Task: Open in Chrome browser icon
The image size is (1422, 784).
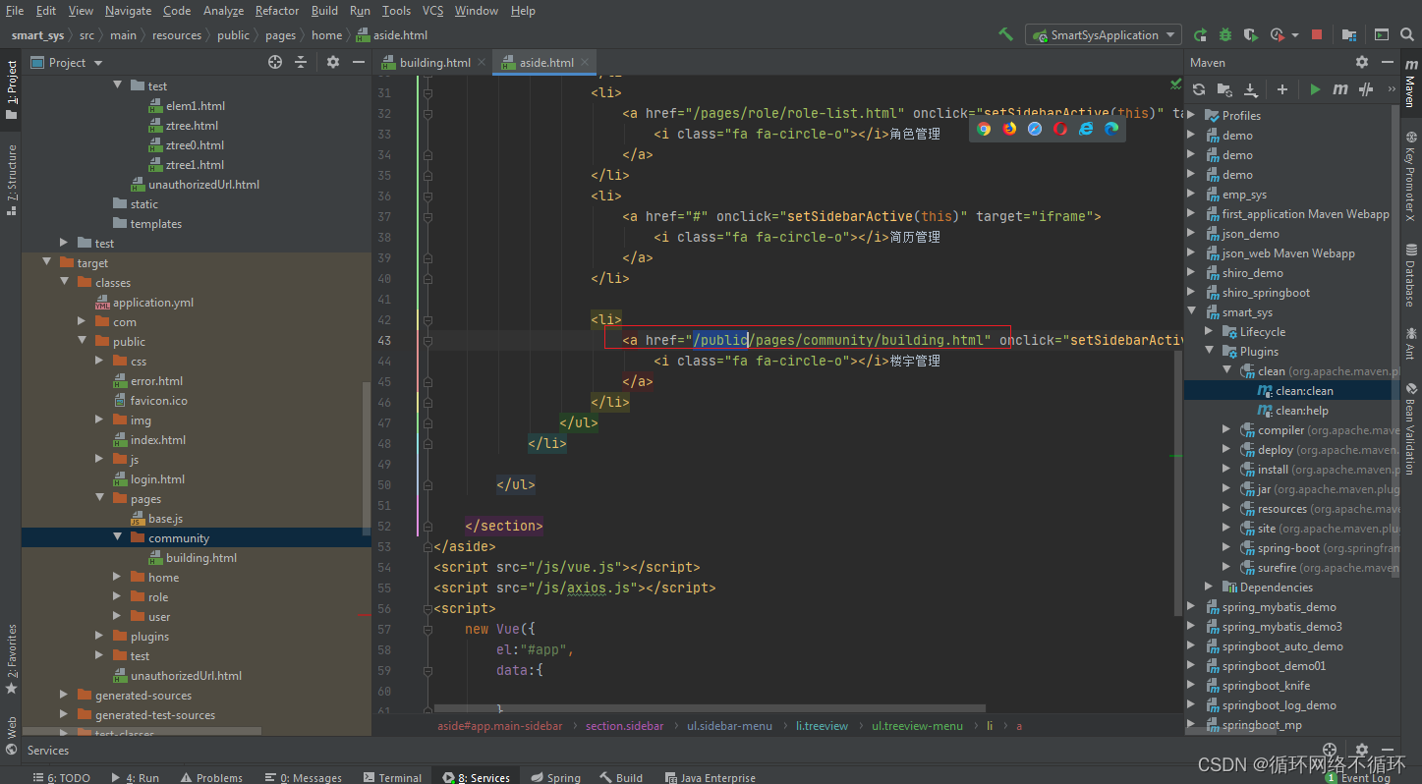Action: (x=984, y=129)
